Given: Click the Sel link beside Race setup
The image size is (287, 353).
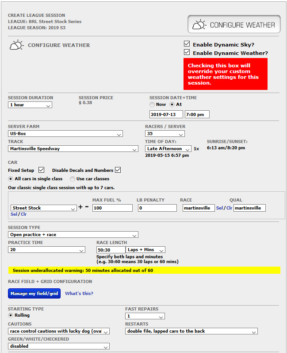Looking at the screenshot, I should coord(219,208).
